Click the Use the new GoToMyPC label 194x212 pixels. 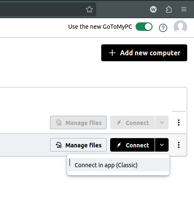tap(100, 27)
